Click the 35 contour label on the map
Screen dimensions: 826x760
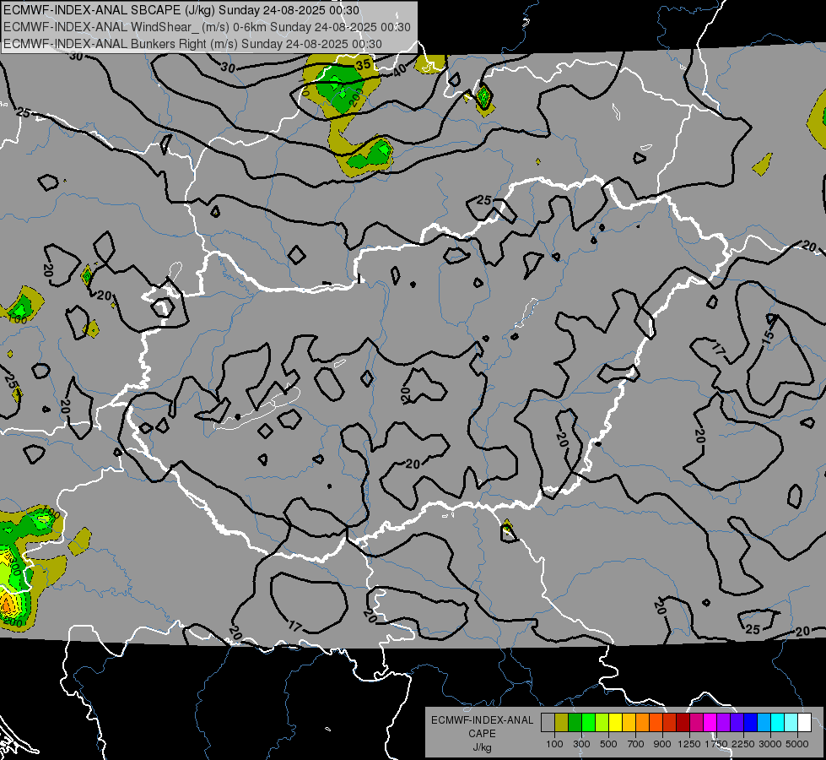(363, 65)
